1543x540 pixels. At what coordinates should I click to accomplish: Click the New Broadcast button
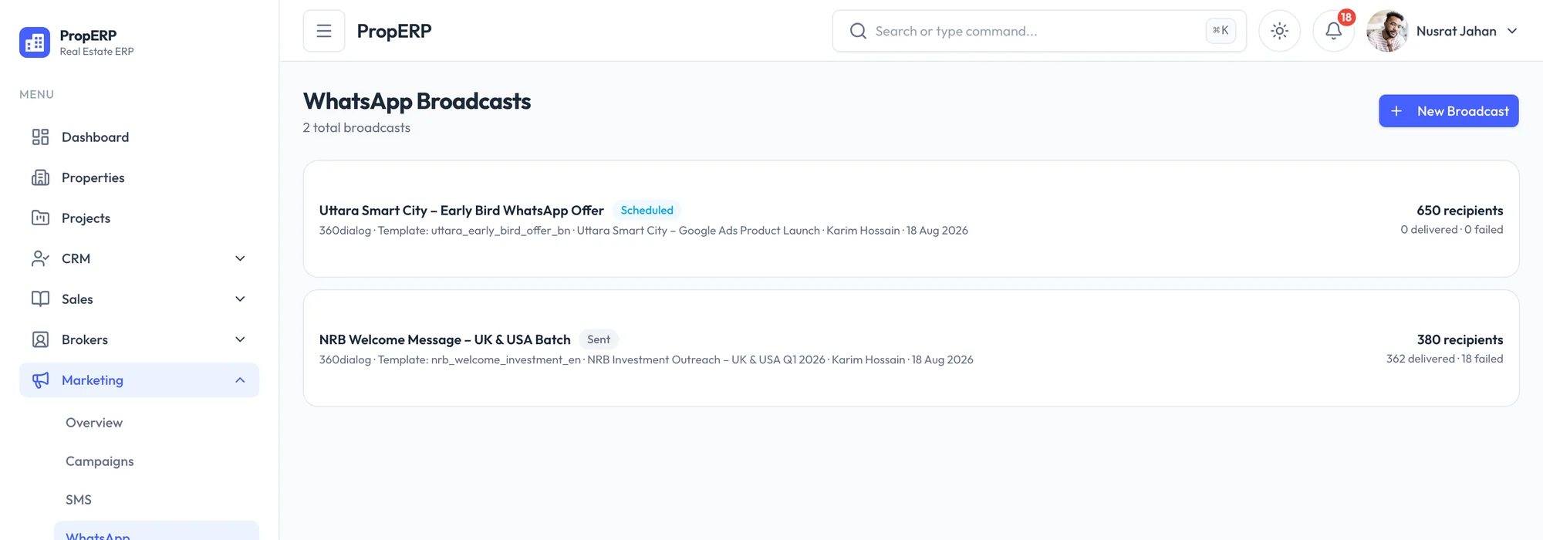1448,111
